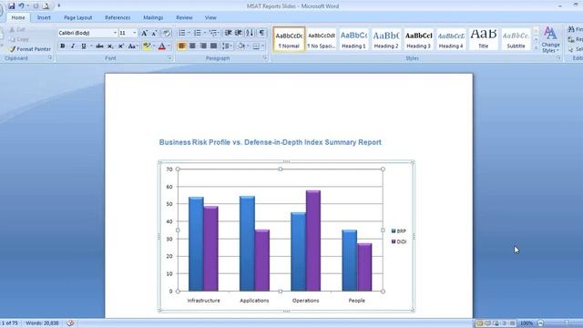Open the line spacing dropdown
Image resolution: width=583 pixels, height=328 pixels.
227,46
